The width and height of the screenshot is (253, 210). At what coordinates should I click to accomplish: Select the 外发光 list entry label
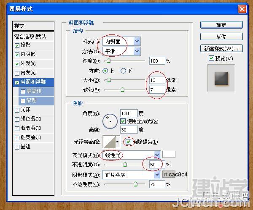pyautogui.click(x=28, y=63)
